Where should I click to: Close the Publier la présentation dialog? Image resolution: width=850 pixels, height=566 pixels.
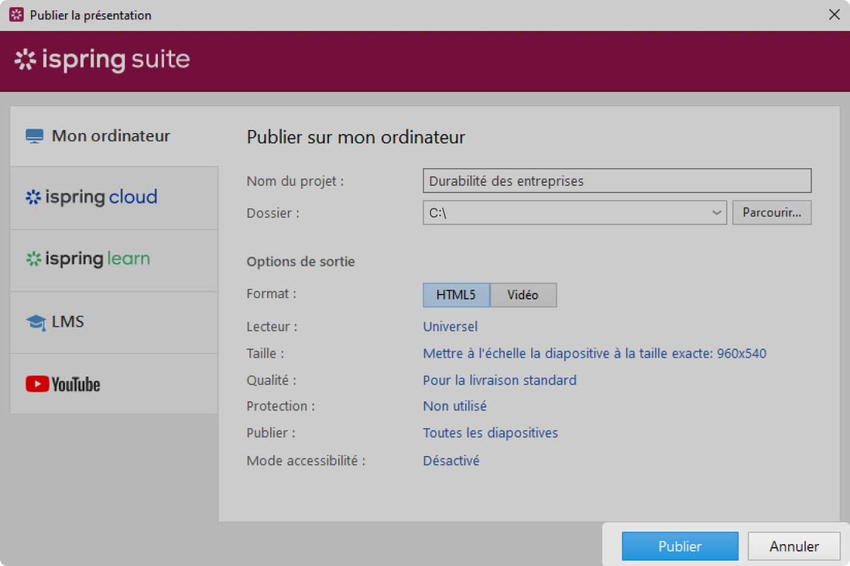(834, 15)
